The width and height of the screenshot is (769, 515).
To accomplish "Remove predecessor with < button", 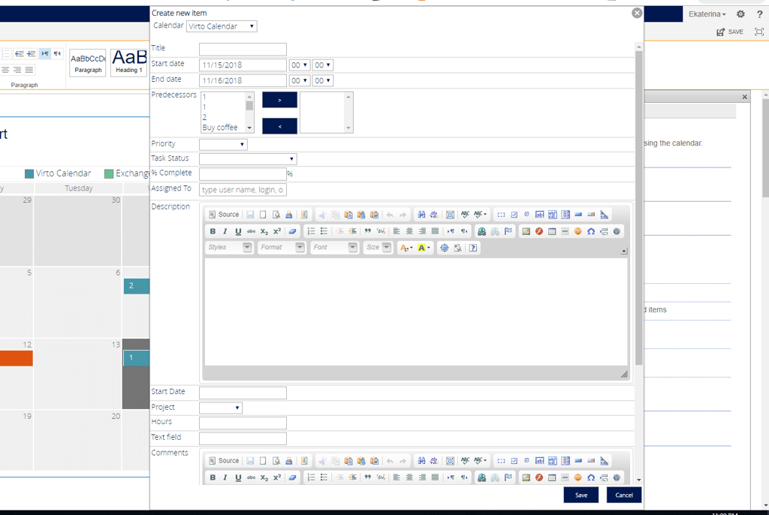I will point(279,126).
